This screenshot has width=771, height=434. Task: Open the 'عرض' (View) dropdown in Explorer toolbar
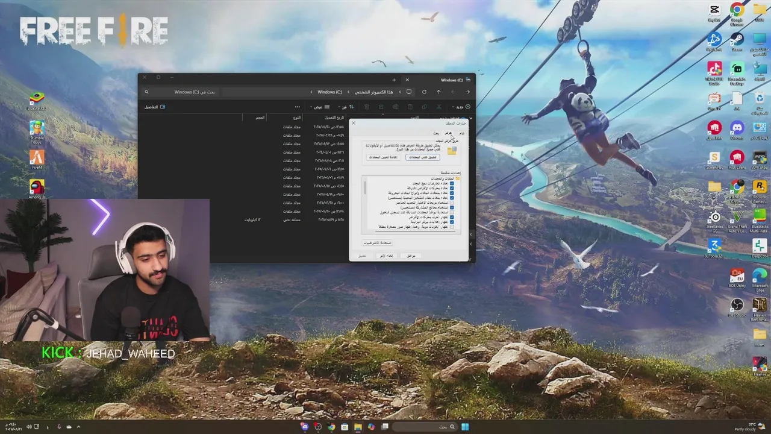[319, 107]
